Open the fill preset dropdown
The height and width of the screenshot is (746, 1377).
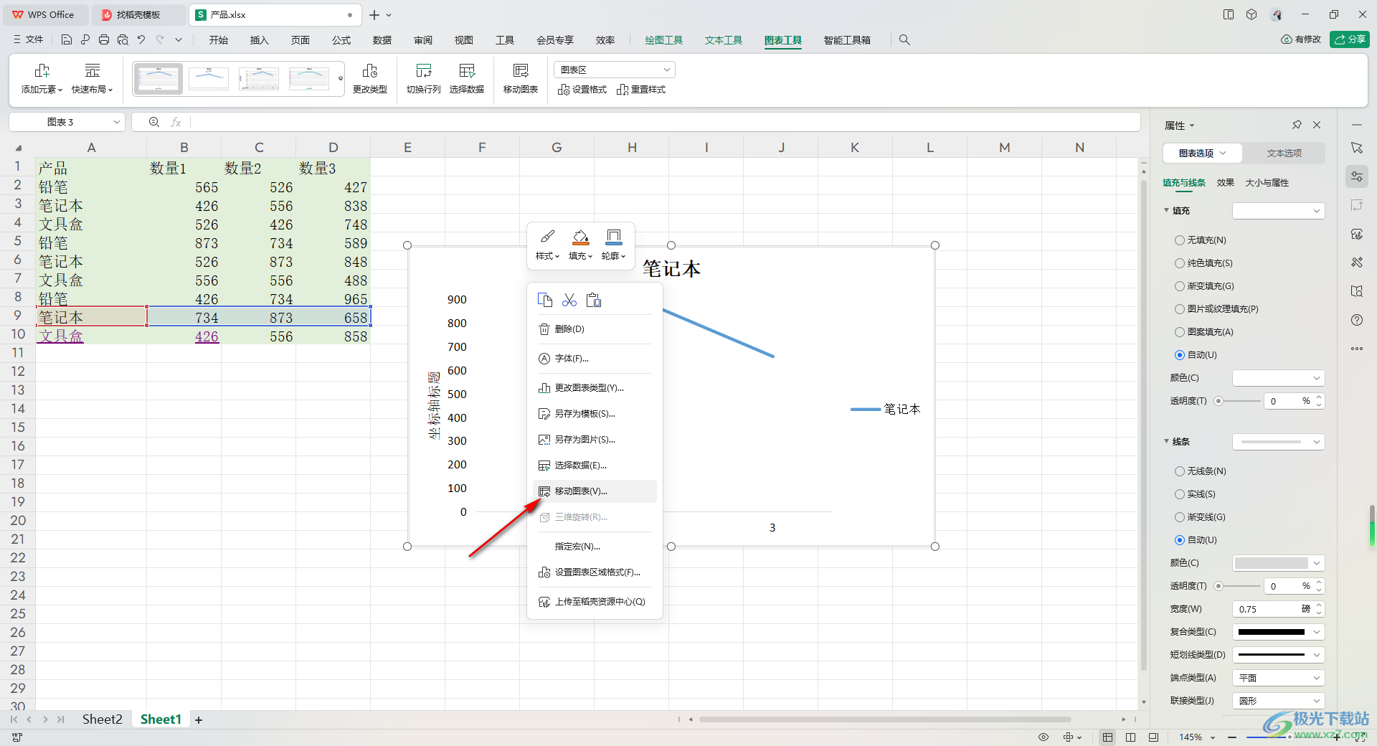[x=1278, y=211]
